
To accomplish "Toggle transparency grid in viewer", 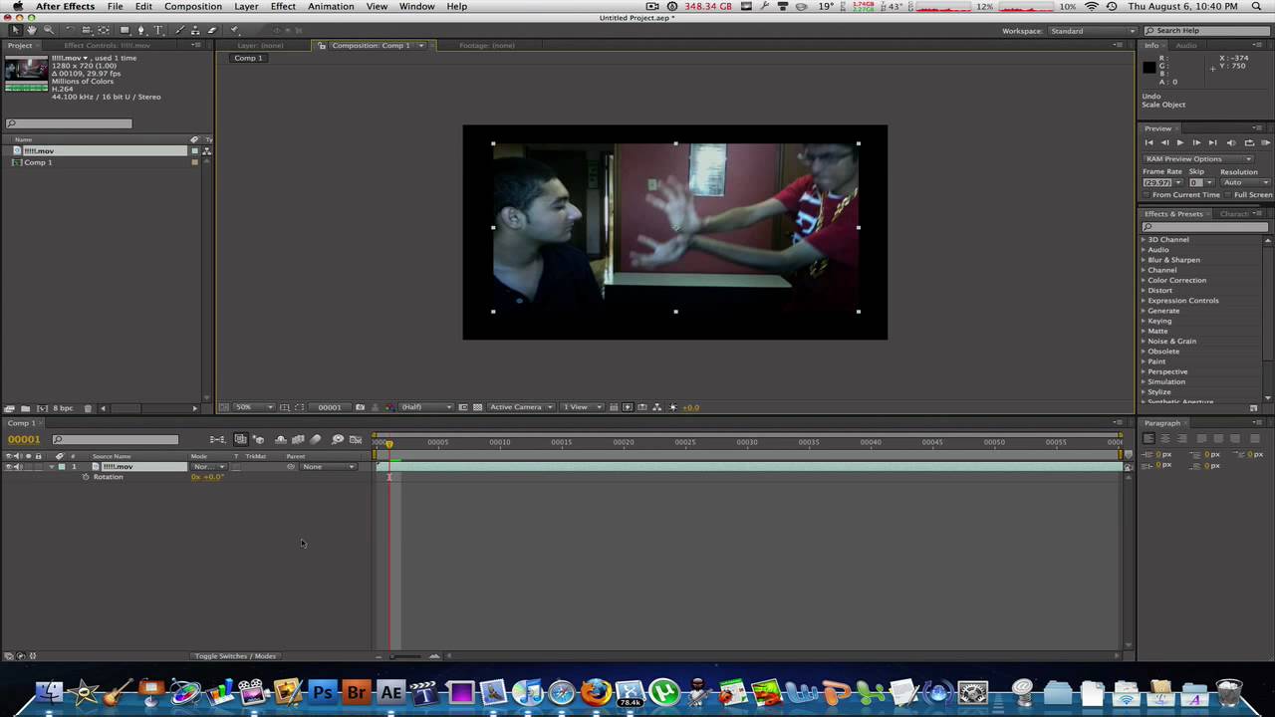I will pyautogui.click(x=477, y=407).
